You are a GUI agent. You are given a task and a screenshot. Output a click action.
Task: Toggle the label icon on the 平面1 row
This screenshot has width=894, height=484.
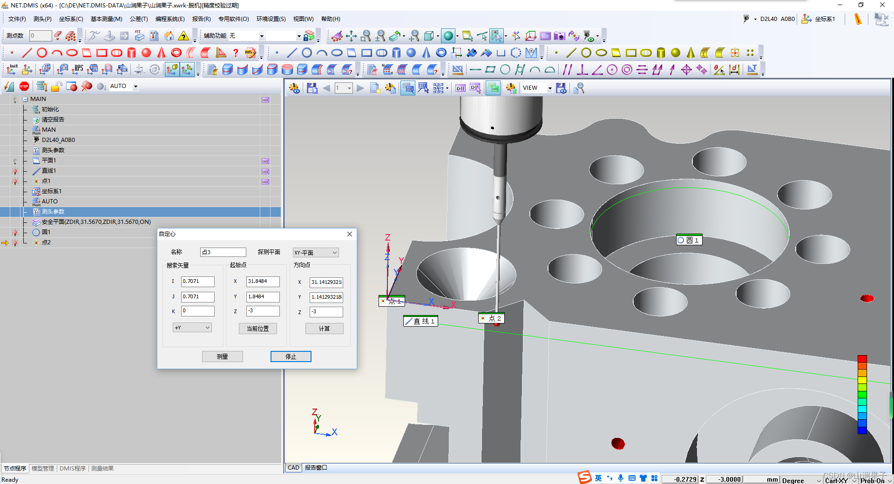click(x=265, y=161)
